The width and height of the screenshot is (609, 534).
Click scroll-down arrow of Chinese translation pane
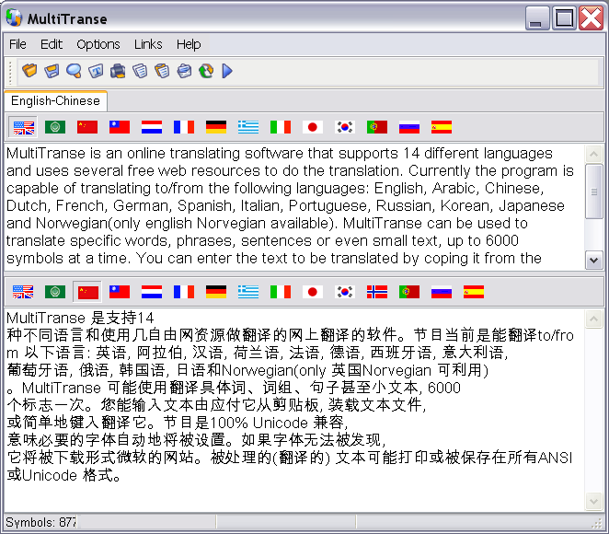pyautogui.click(x=593, y=502)
